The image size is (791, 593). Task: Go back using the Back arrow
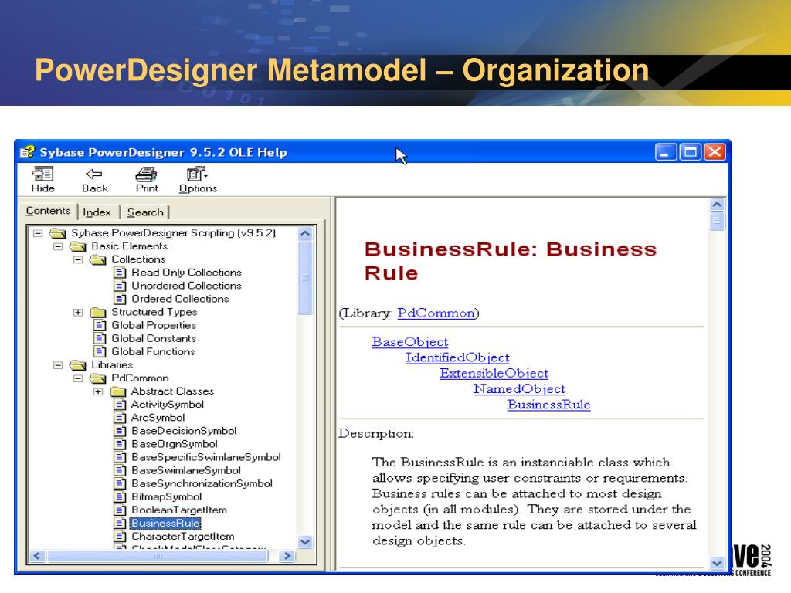click(x=94, y=175)
